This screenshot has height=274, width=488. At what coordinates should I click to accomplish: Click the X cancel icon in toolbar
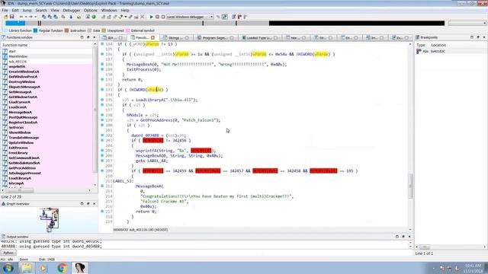click(x=143, y=17)
